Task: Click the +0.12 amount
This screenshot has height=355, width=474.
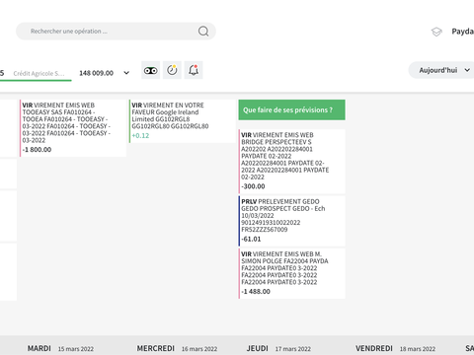Action: [140, 136]
